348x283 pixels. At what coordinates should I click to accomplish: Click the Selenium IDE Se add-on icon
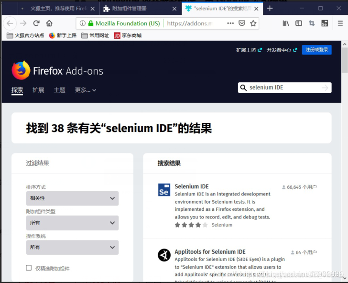tap(164, 190)
